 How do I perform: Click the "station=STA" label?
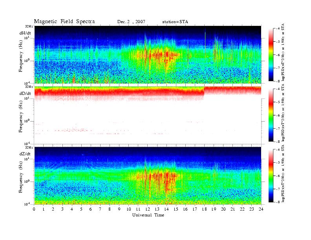(x=175, y=22)
